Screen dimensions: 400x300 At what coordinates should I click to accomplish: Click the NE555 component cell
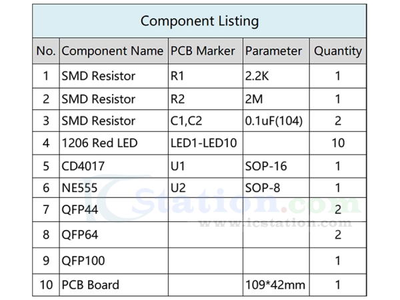pyautogui.click(x=79, y=188)
